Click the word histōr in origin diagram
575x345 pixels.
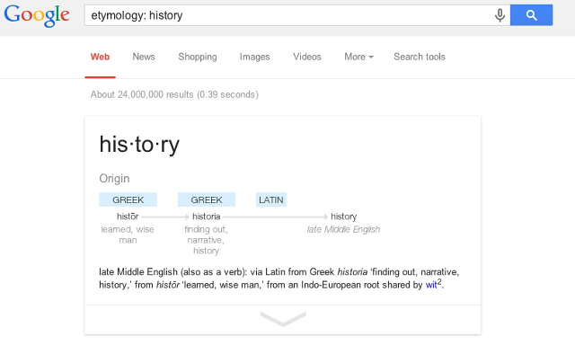tap(128, 217)
